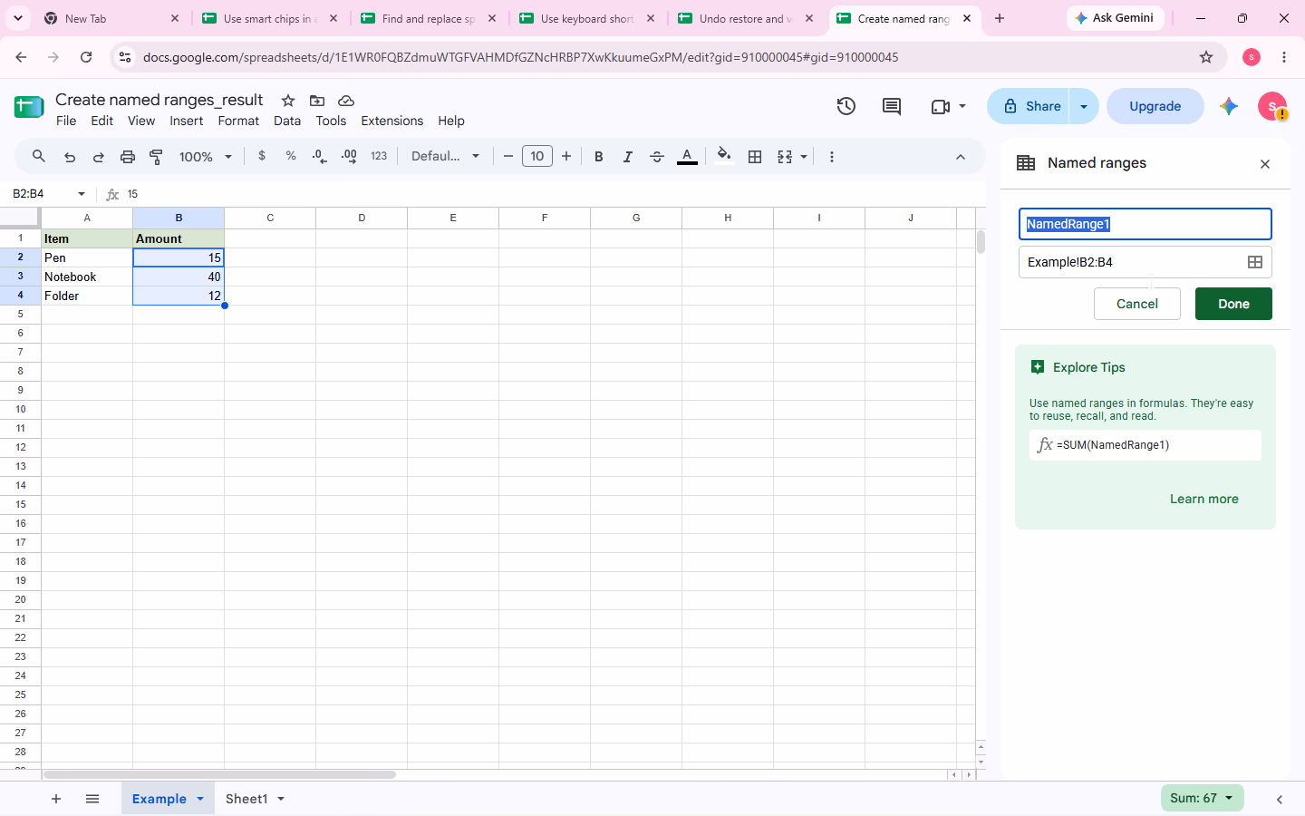1305x816 pixels.
Task: Click the Cancel button
Action: point(1137,304)
